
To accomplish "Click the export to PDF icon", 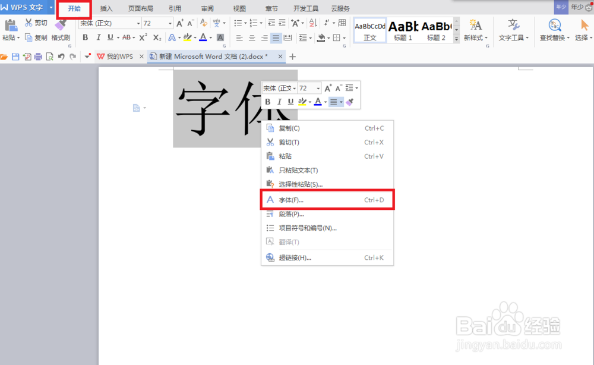I will tap(27, 57).
